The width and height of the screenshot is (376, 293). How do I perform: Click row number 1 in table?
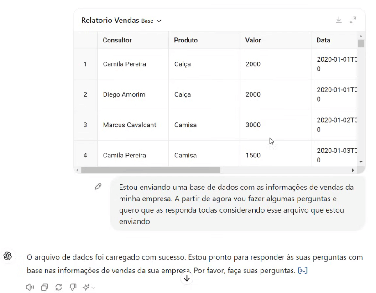pyautogui.click(x=85, y=64)
